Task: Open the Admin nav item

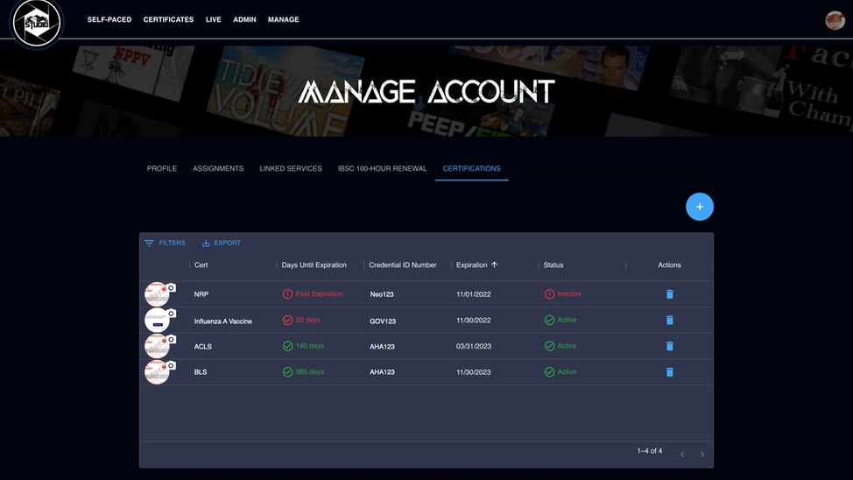Action: pyautogui.click(x=245, y=19)
